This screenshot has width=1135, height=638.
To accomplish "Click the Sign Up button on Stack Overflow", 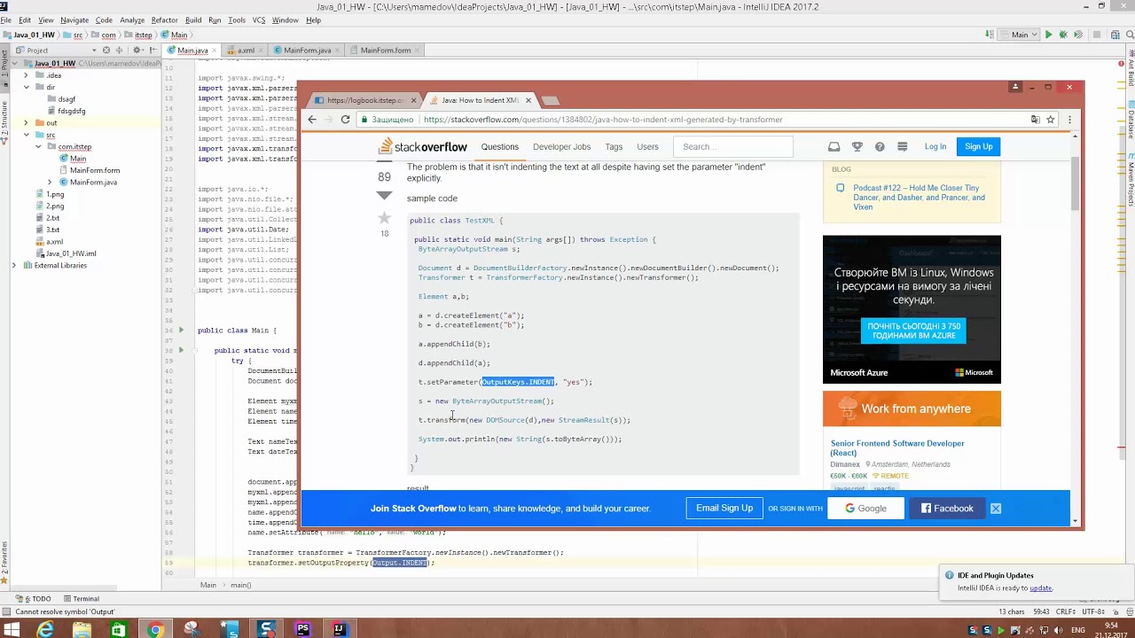I will (x=978, y=147).
